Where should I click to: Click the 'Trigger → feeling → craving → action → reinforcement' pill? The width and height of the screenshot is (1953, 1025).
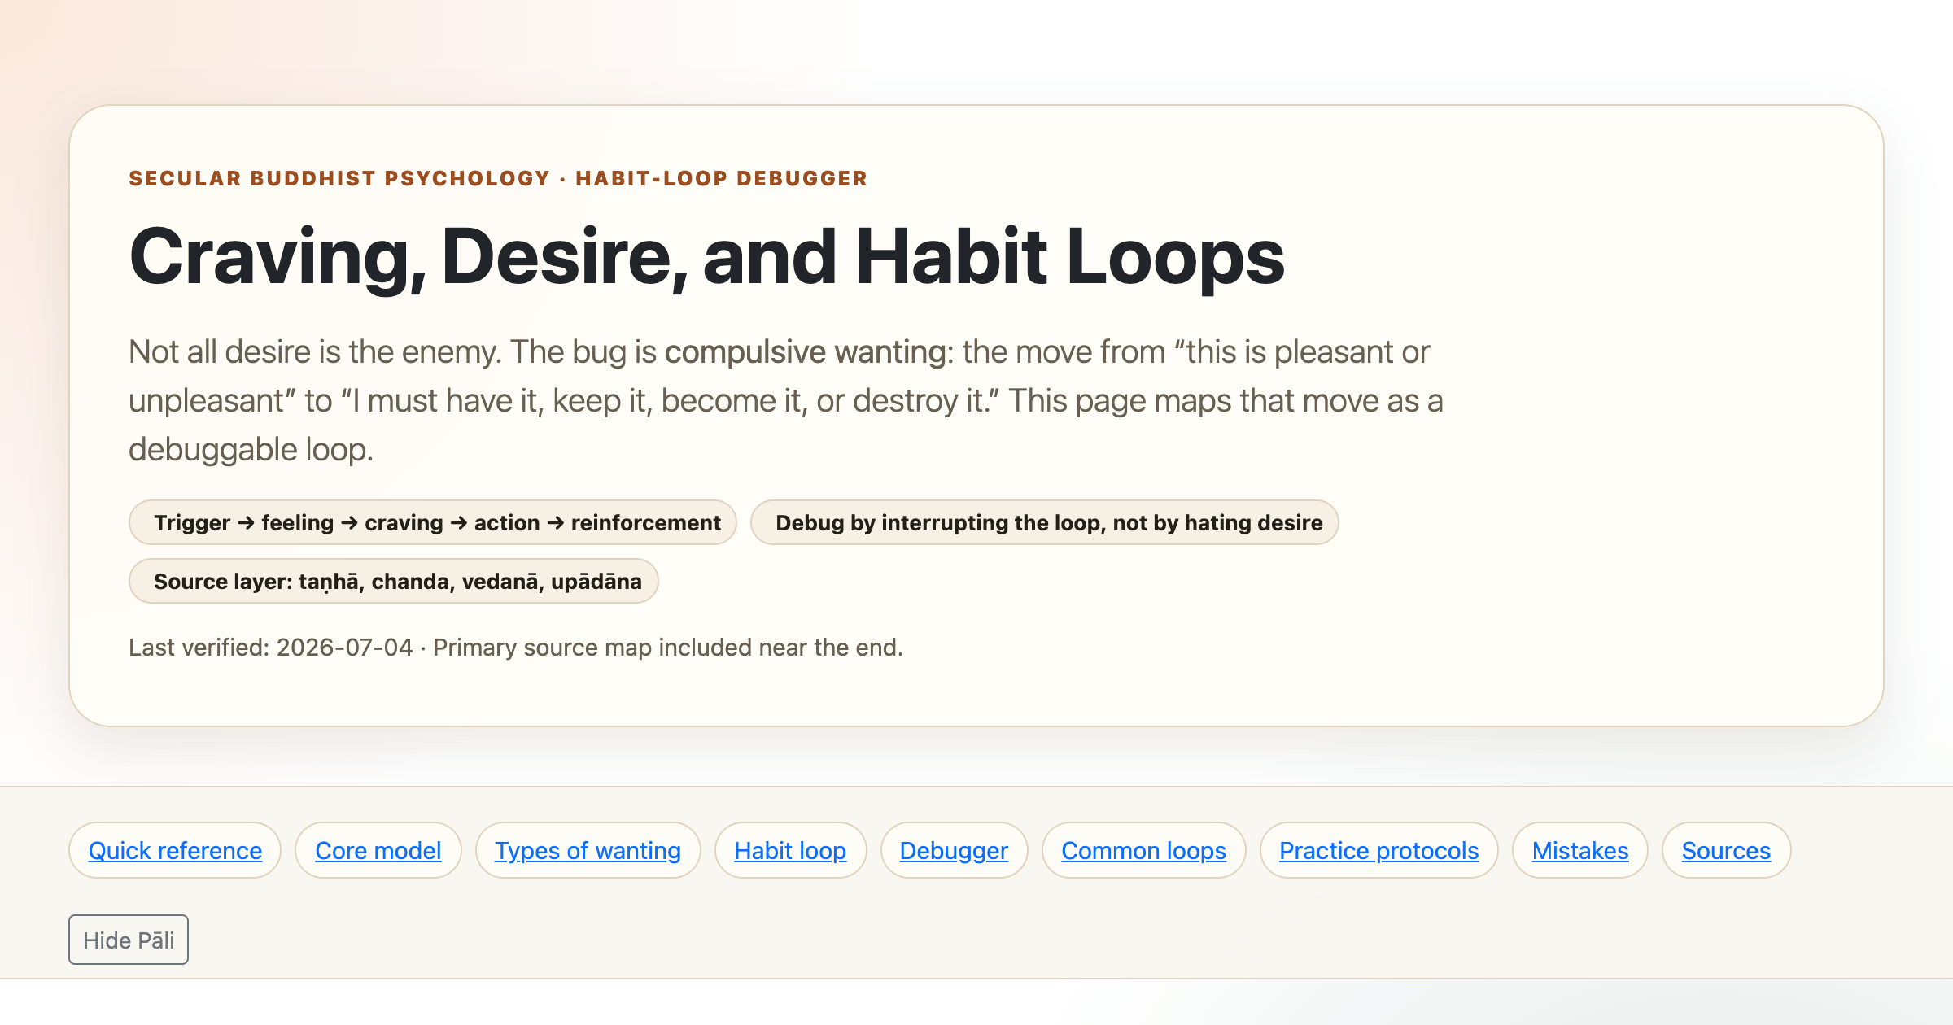click(433, 522)
